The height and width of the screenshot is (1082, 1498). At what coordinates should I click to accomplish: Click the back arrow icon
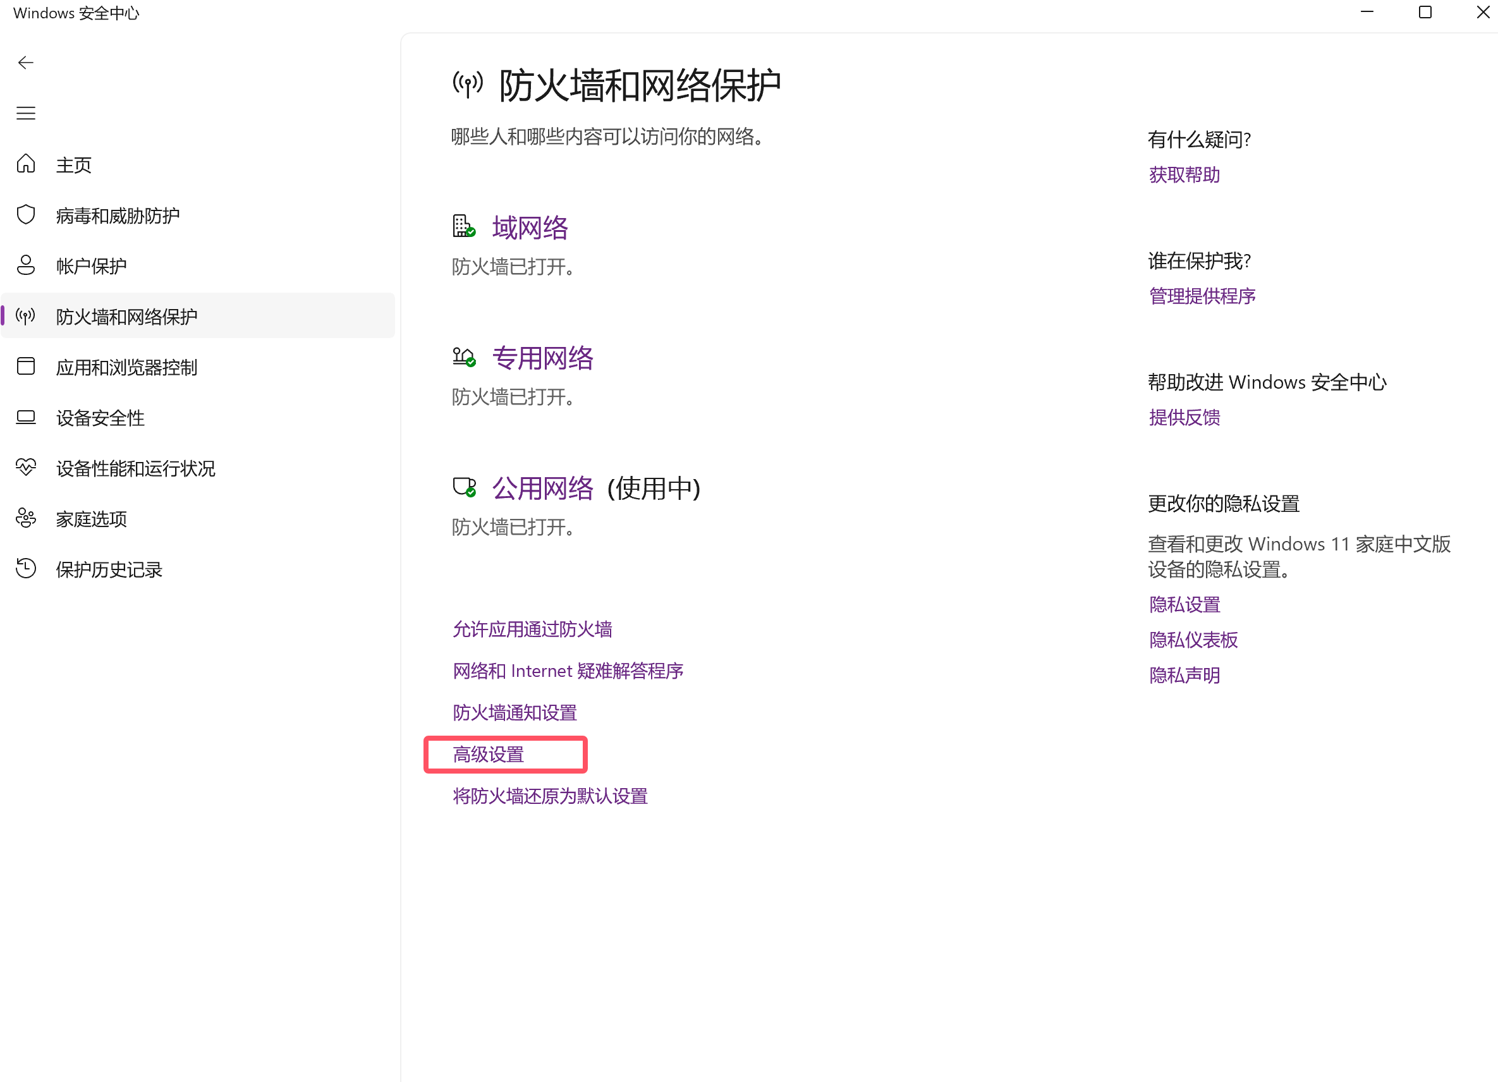pyautogui.click(x=26, y=63)
